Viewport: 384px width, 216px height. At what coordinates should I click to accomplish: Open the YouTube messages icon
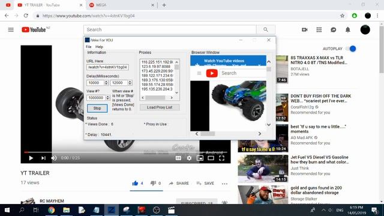point(334,29)
